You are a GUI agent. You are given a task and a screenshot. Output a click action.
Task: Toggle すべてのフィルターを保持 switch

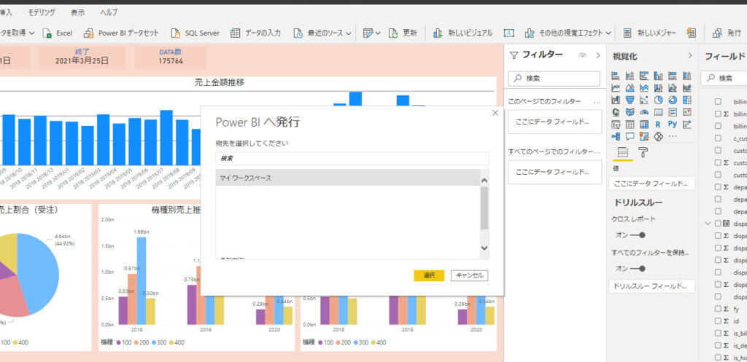(x=638, y=269)
